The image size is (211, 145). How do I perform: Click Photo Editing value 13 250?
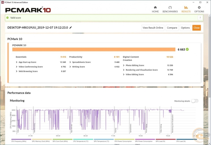coord(170,65)
